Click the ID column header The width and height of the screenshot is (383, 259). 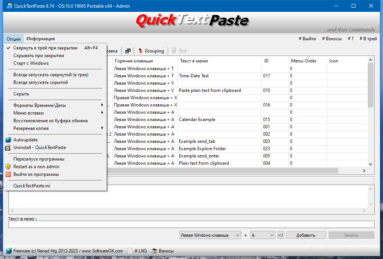[275, 61]
